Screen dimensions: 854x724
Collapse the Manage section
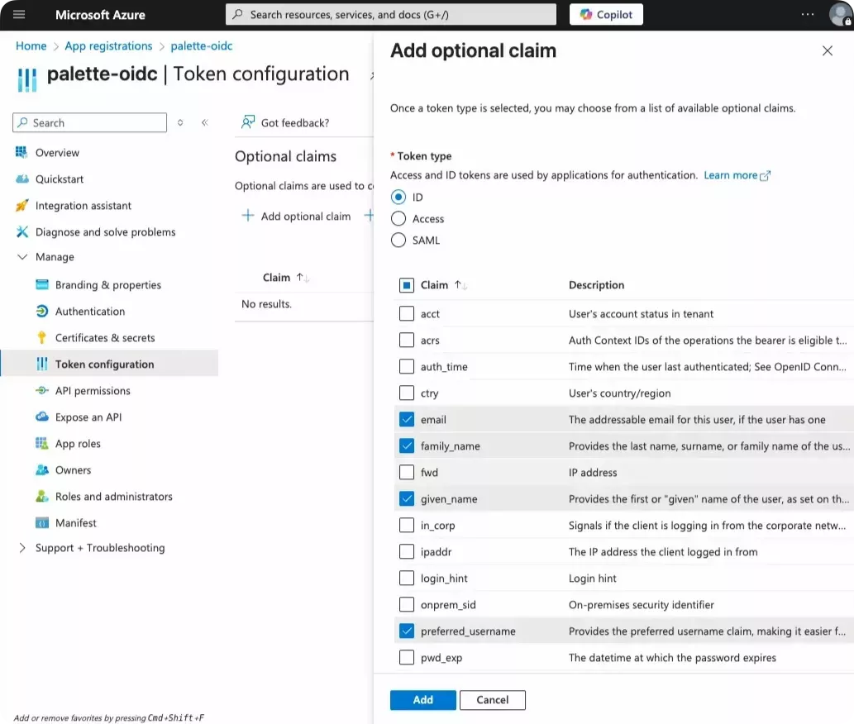point(23,256)
